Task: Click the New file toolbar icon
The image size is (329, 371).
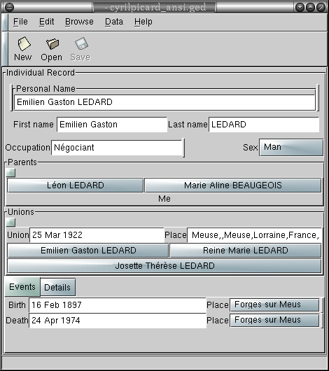Action: tap(24, 44)
